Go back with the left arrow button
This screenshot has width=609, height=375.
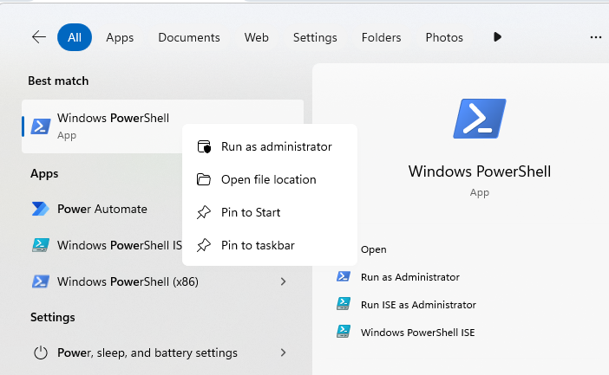pos(39,37)
